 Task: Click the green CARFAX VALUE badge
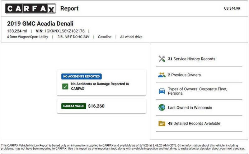click(74, 106)
